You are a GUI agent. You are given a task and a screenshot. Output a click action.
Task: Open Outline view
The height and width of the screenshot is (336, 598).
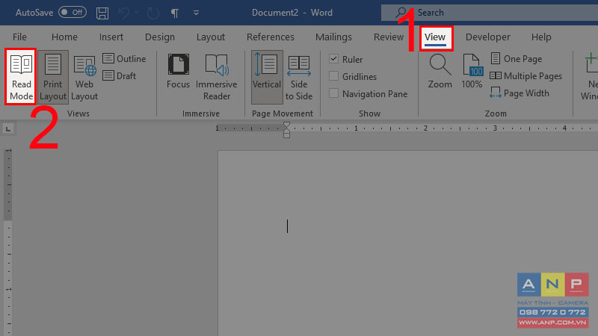pos(124,59)
